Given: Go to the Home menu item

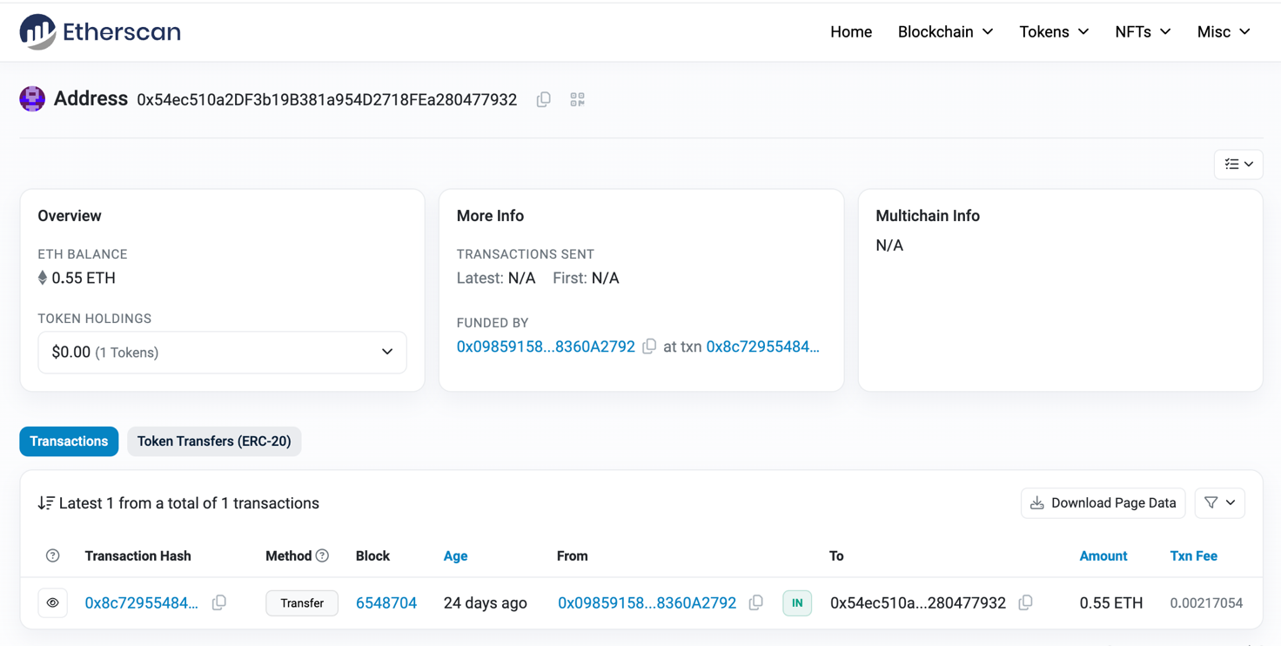Looking at the screenshot, I should (850, 32).
